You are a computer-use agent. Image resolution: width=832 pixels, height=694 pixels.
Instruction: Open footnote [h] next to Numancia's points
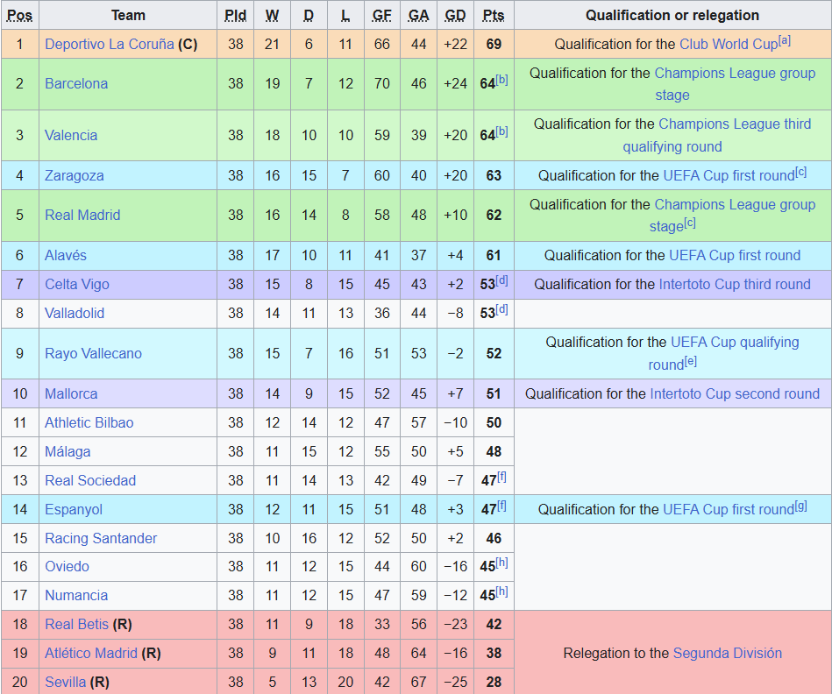tap(502, 591)
